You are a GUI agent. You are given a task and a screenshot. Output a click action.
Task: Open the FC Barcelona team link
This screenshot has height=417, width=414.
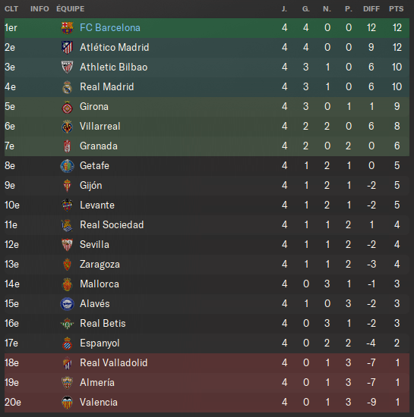pos(110,27)
